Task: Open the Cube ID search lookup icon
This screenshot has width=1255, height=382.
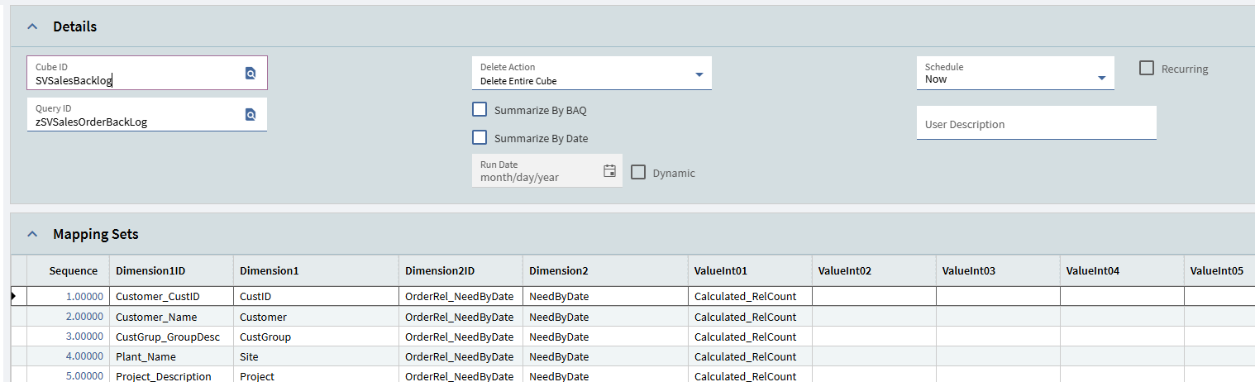Action: (x=251, y=74)
